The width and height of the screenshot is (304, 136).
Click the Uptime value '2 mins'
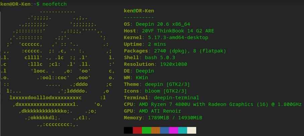[x=157, y=44]
